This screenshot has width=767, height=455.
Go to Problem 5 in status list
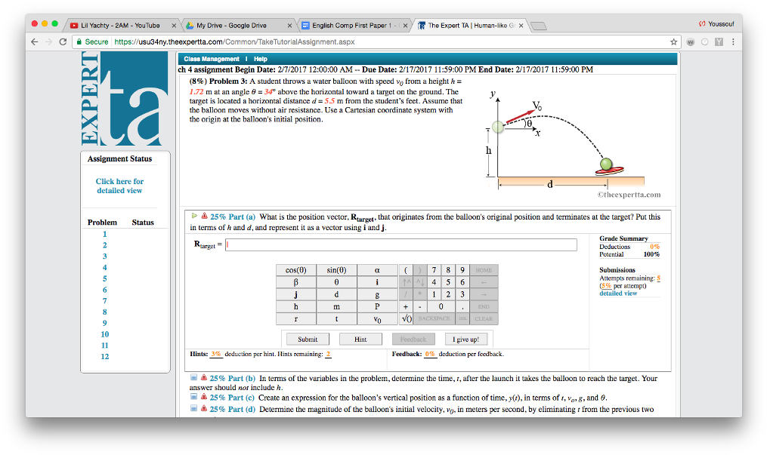(105, 278)
